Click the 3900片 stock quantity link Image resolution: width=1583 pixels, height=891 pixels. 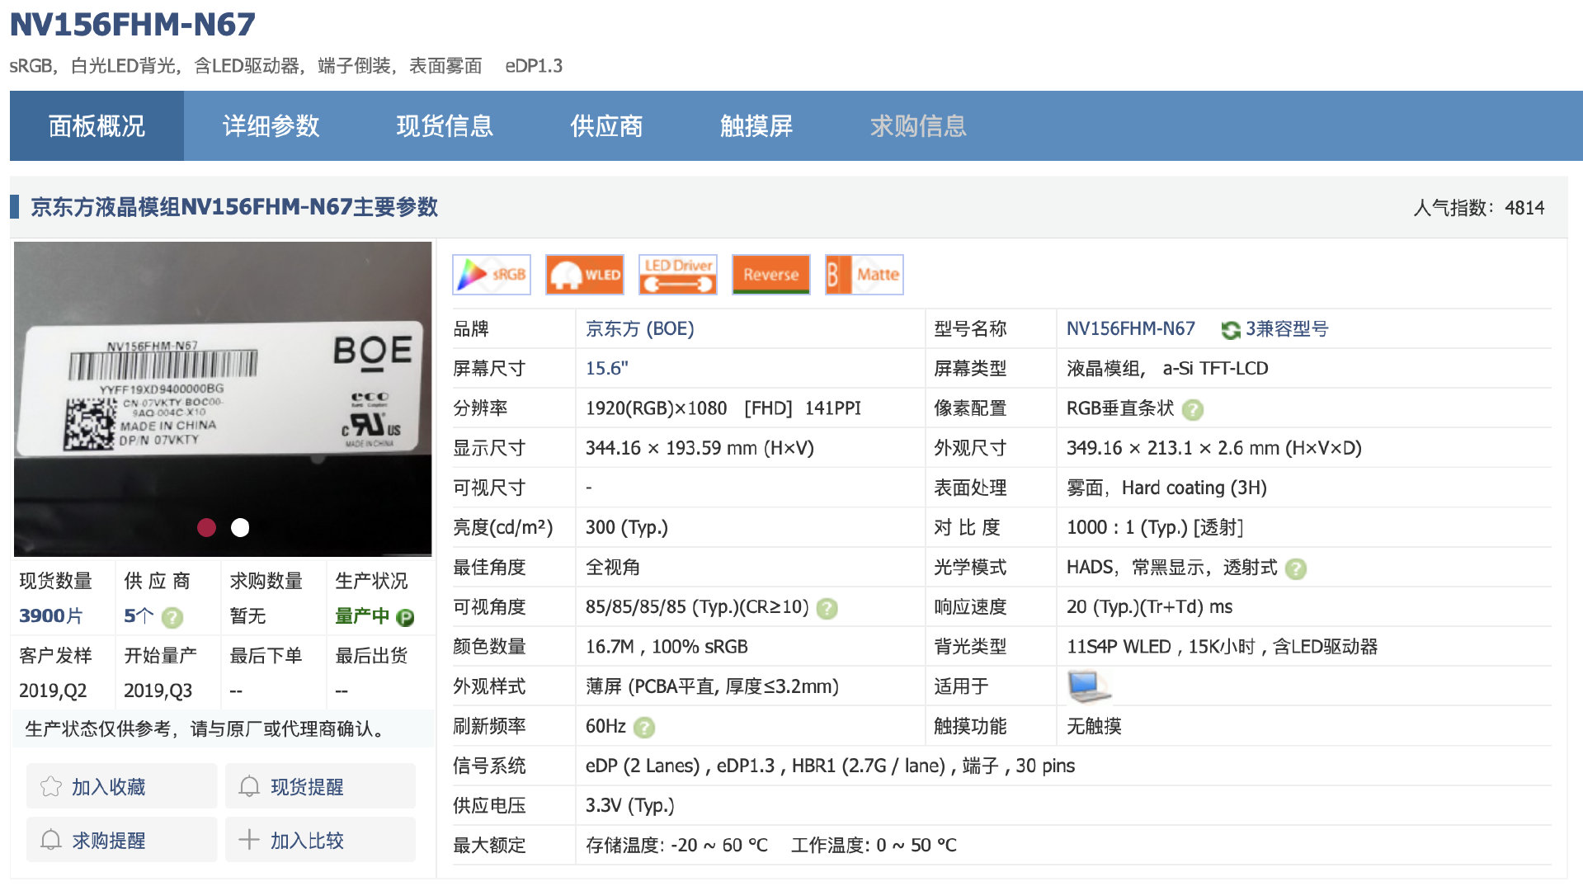[51, 615]
